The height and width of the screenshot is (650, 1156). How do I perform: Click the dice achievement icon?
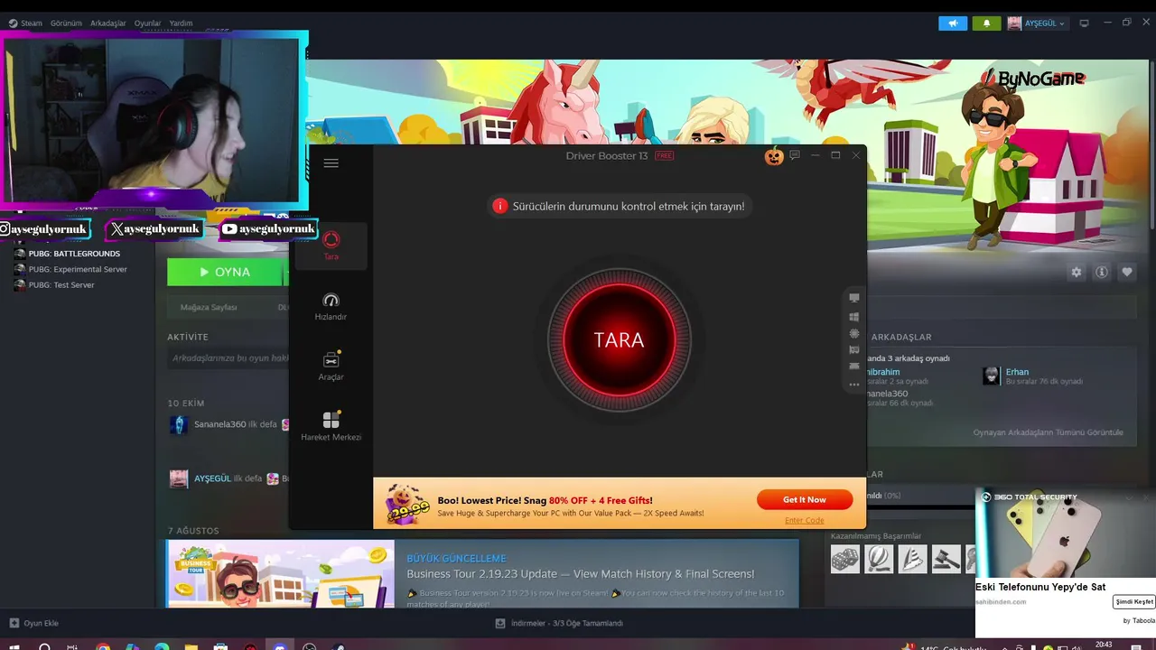click(x=845, y=559)
